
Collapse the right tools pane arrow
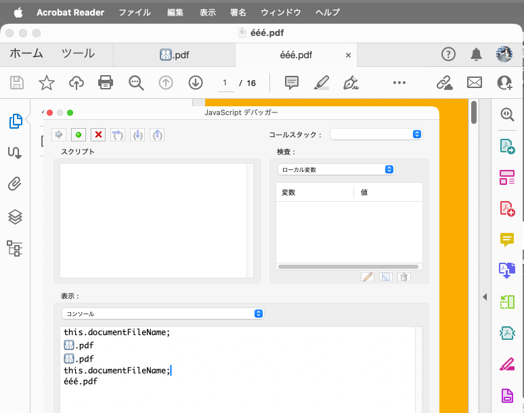(x=485, y=297)
